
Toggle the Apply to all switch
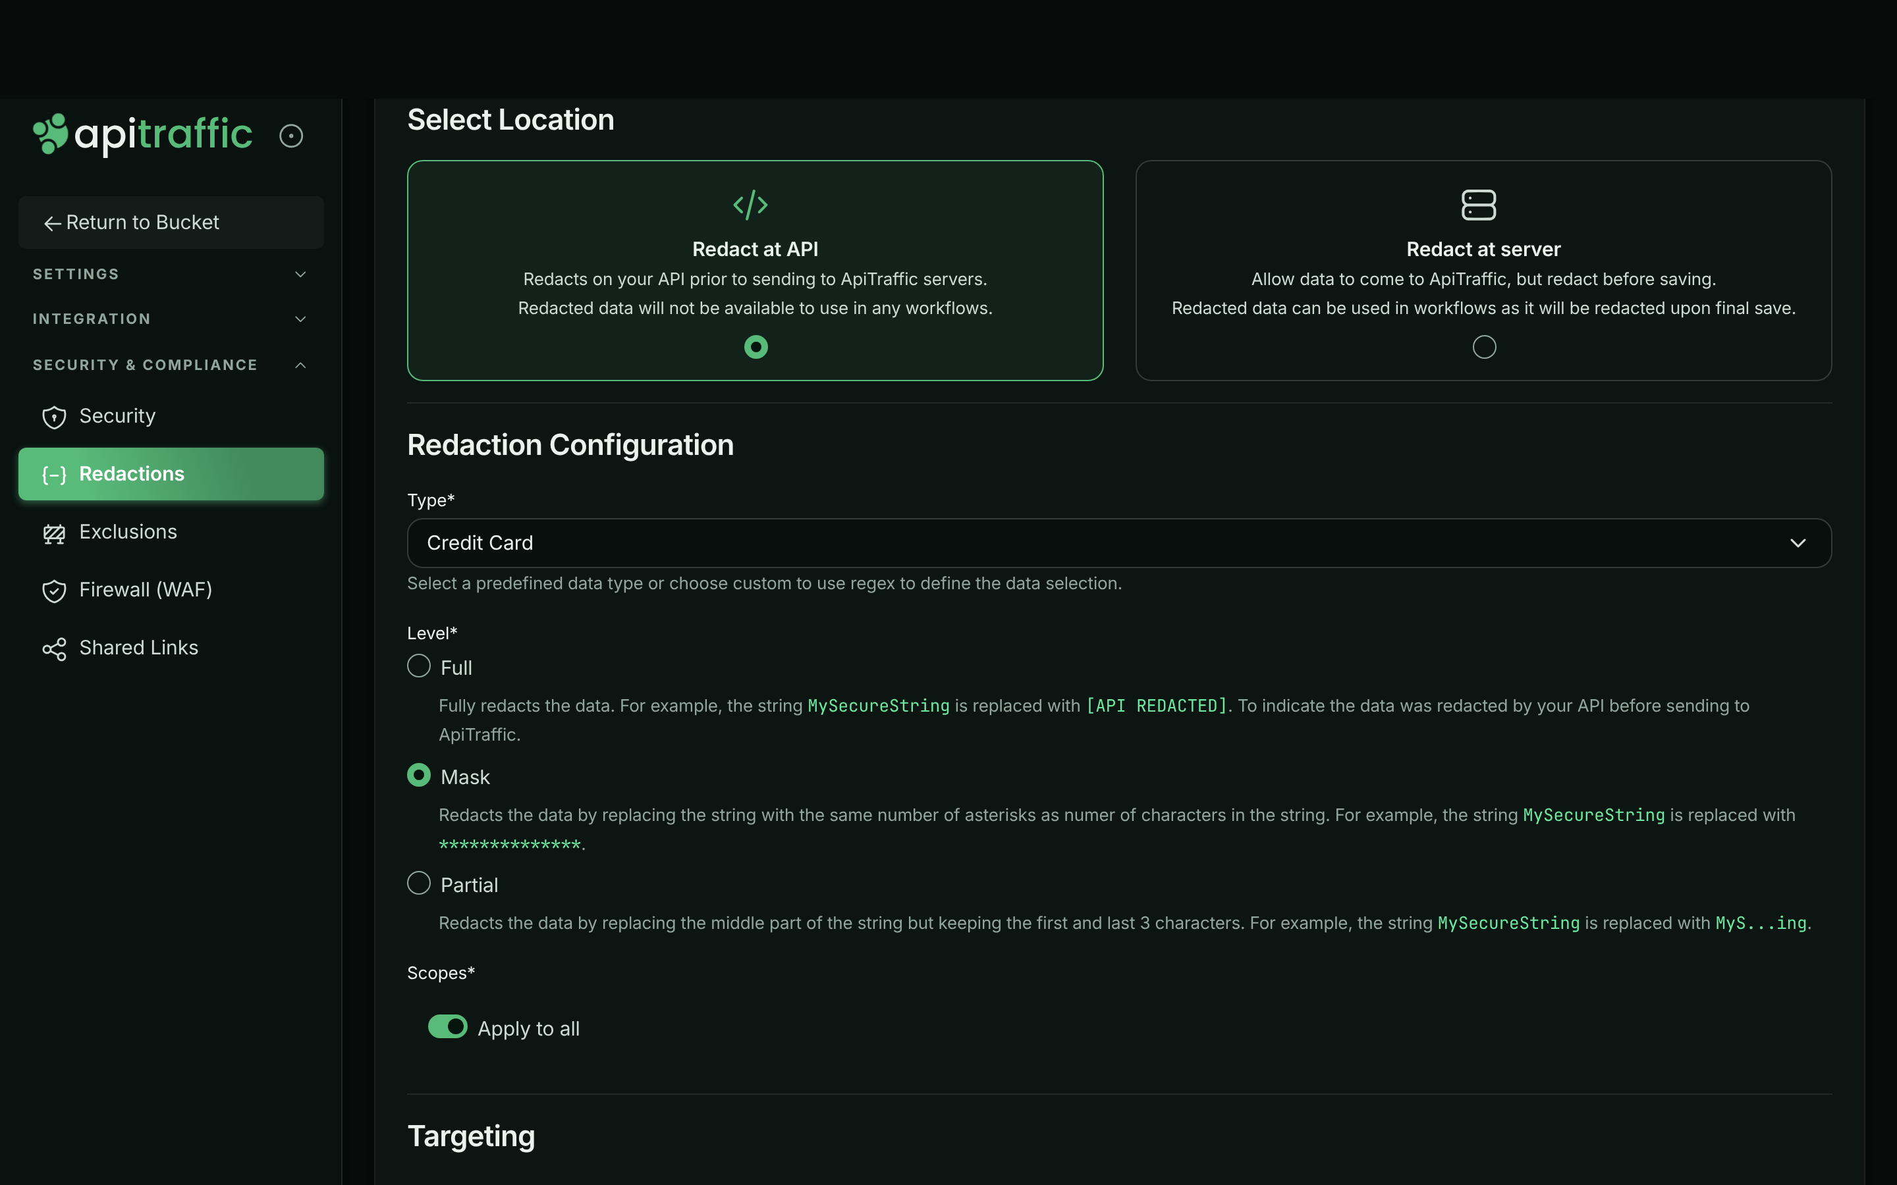[x=447, y=1027]
